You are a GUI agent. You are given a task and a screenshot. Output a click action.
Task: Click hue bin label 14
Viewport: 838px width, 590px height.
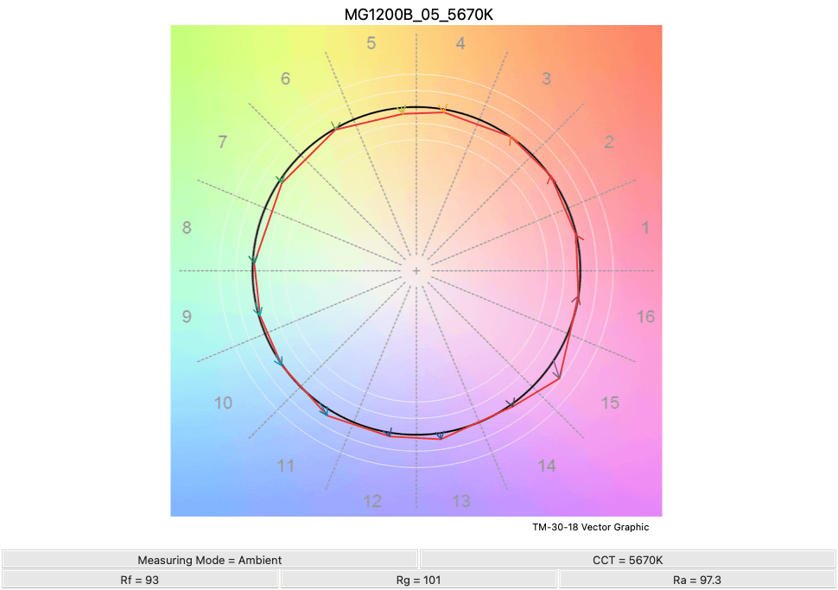click(x=547, y=466)
